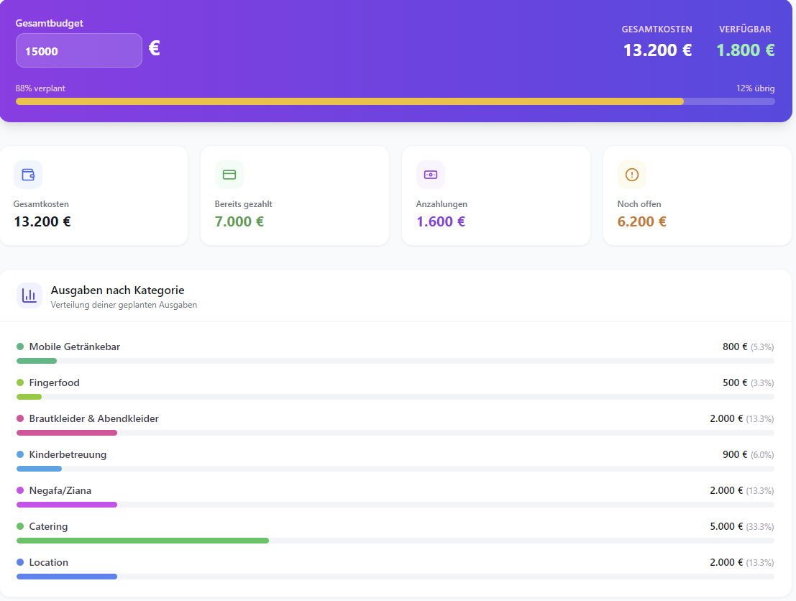The image size is (796, 601).
Task: Click the "5.000 €" amount for Catering
Action: click(x=726, y=526)
